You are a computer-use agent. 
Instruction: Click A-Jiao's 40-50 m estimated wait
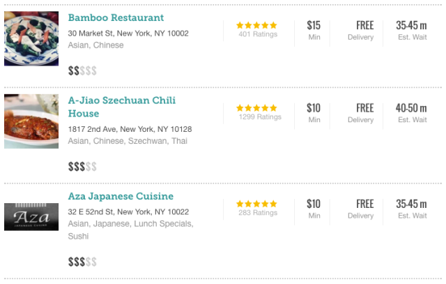411,108
